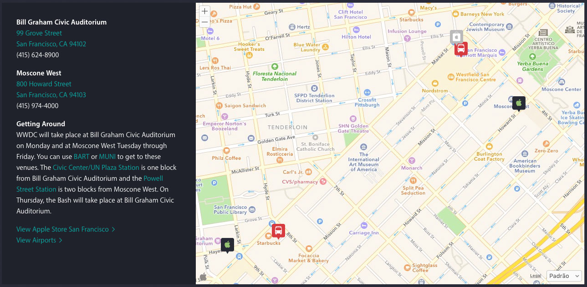Open the San Francisco, CA 94102 link
The image size is (587, 287).
(51, 44)
